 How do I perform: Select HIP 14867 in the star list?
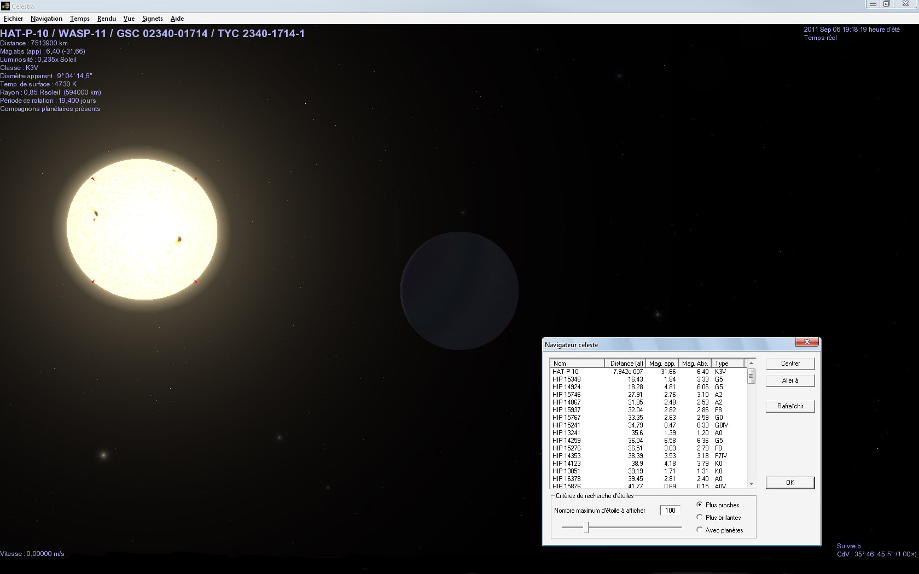[648, 402]
